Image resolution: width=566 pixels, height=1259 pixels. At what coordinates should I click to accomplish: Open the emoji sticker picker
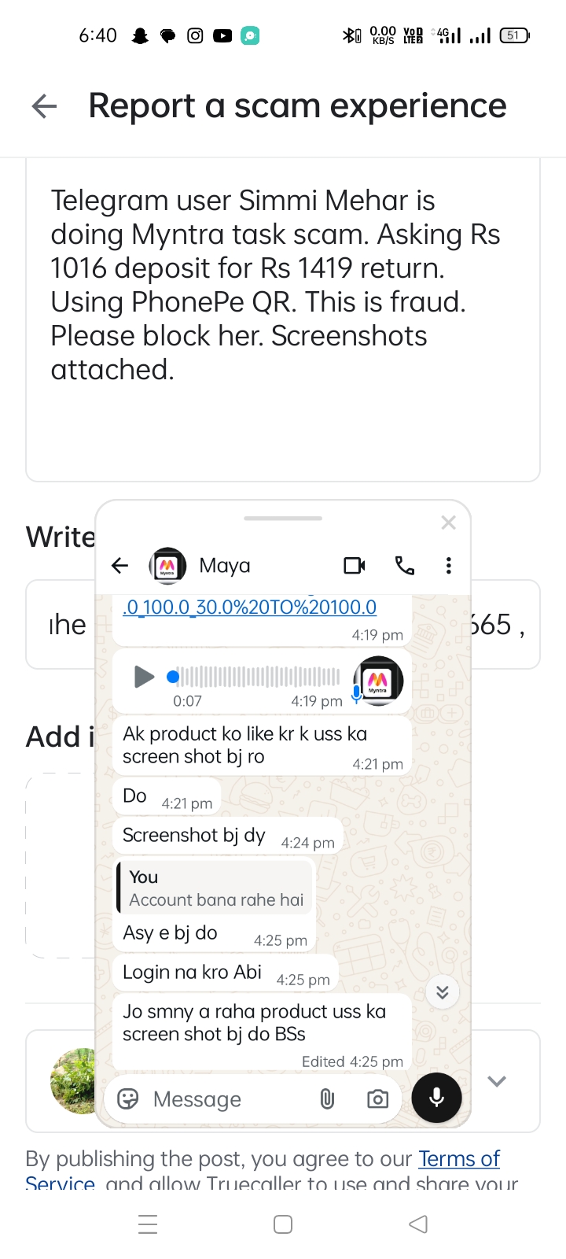click(x=127, y=1099)
